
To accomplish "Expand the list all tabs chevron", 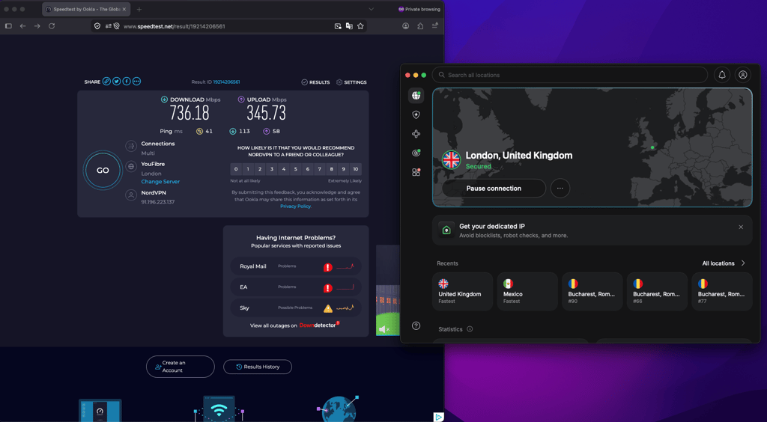I will pos(372,9).
